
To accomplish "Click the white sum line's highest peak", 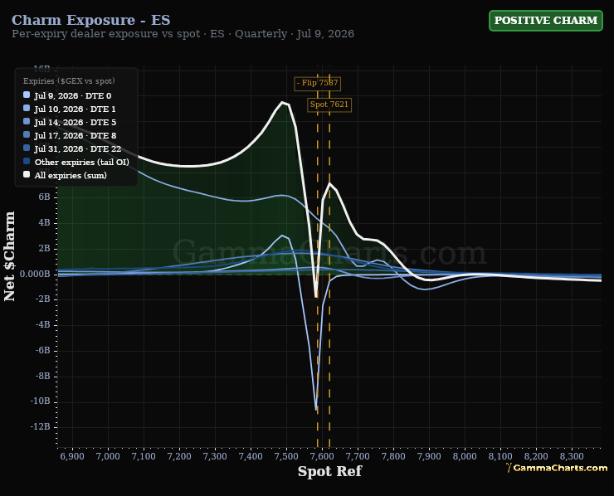I will 282,103.
